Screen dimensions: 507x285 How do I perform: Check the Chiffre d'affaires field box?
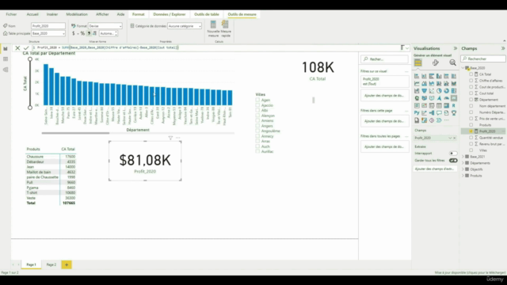[x=471, y=81]
